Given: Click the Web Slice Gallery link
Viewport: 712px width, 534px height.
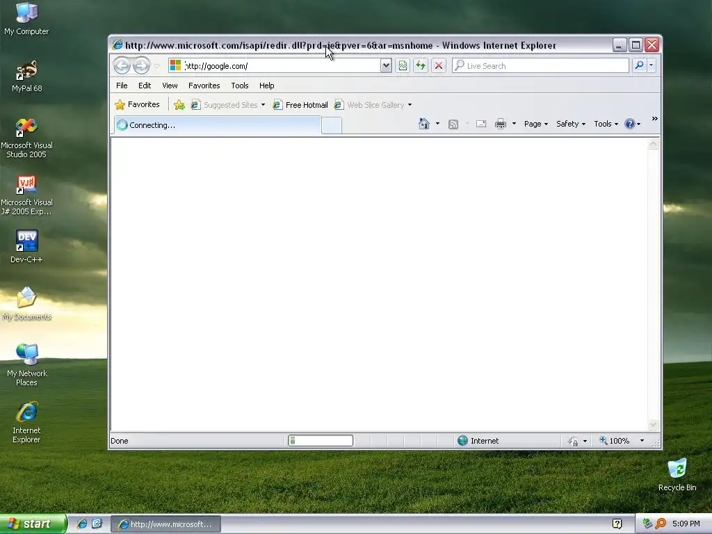Looking at the screenshot, I should (370, 105).
